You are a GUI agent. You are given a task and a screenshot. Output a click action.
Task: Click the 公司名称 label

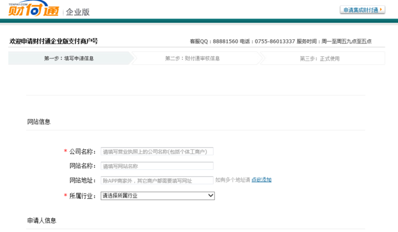tap(83, 152)
